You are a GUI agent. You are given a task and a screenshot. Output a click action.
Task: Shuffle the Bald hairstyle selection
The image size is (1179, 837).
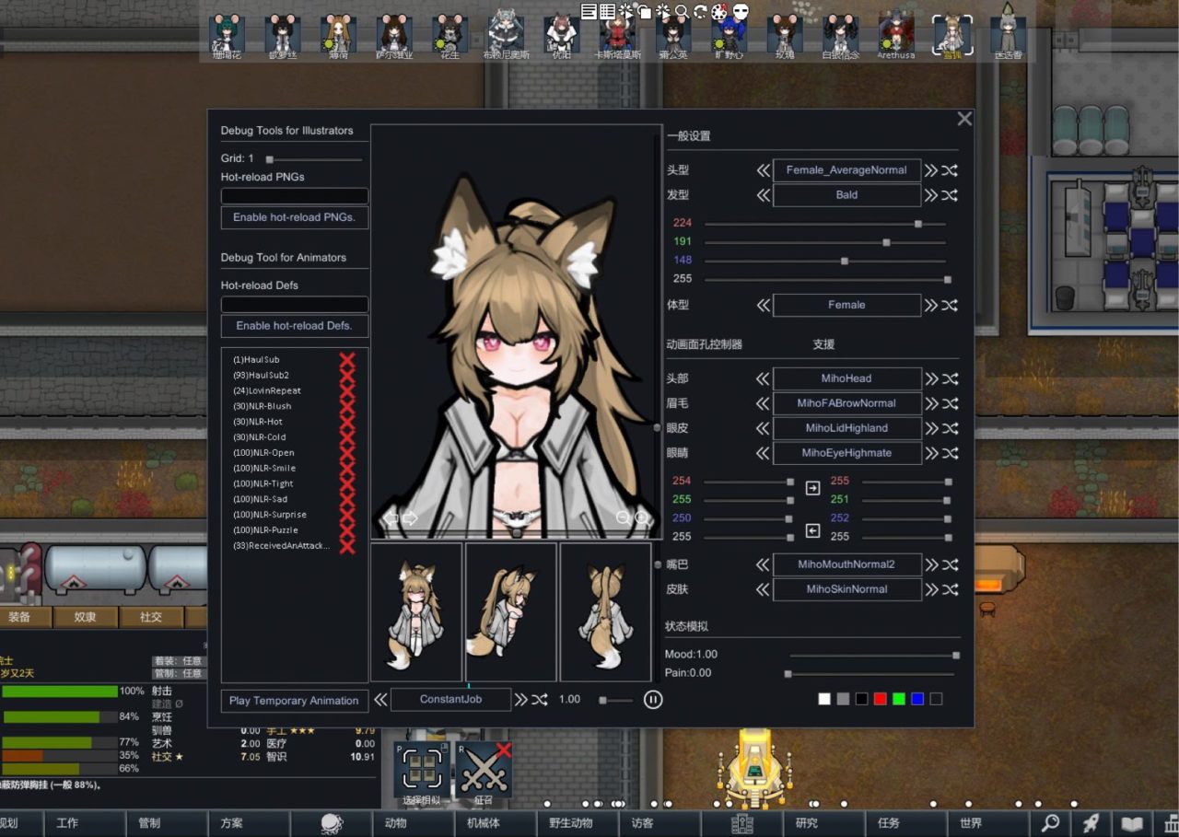tap(950, 195)
